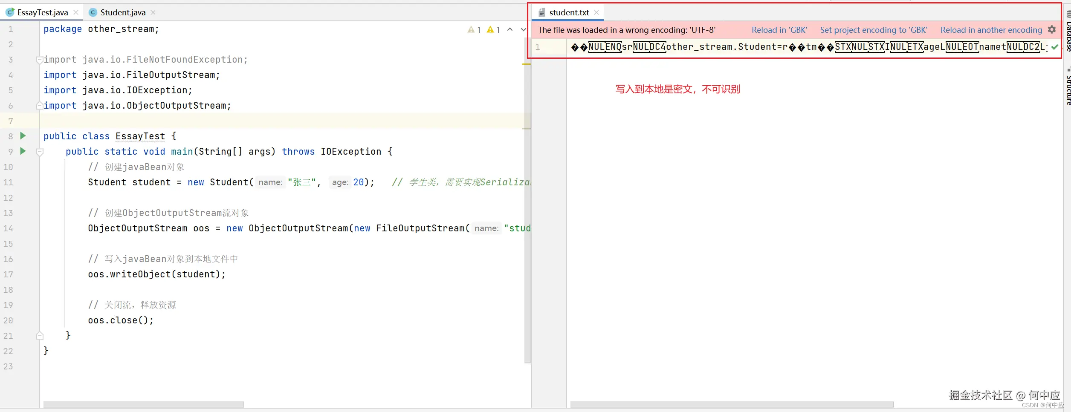This screenshot has width=1071, height=412.
Task: Close the Student.java tab
Action: click(x=153, y=12)
